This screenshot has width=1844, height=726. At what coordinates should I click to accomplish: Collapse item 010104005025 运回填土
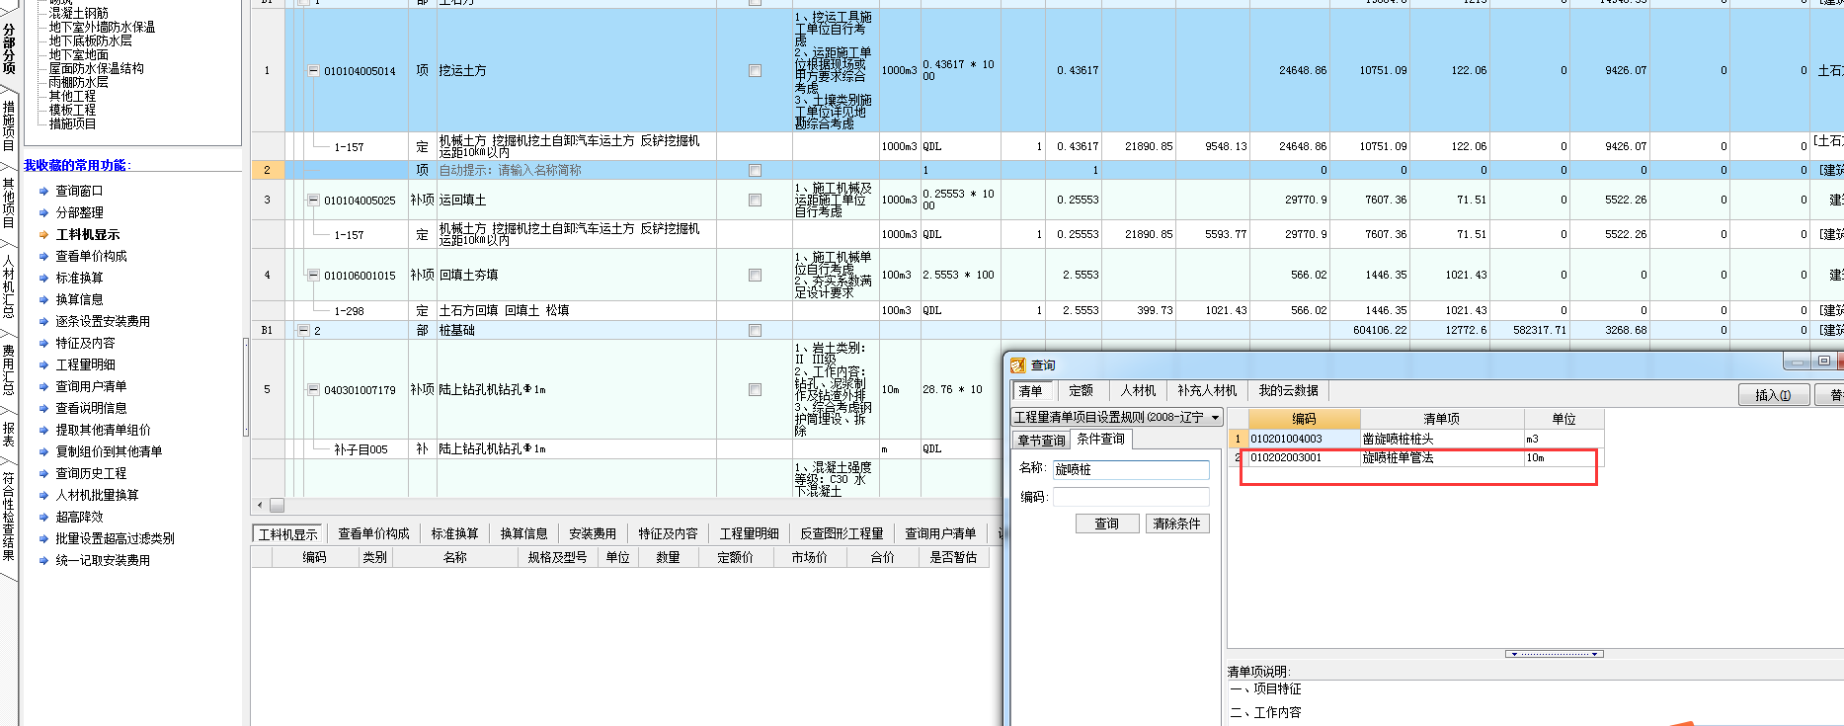pyautogui.click(x=313, y=201)
